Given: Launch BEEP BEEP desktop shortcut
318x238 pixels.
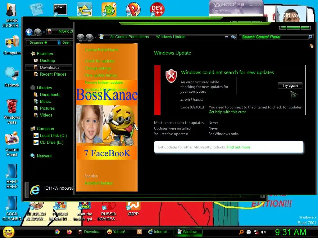Looking at the screenshot, I should coord(12,176).
